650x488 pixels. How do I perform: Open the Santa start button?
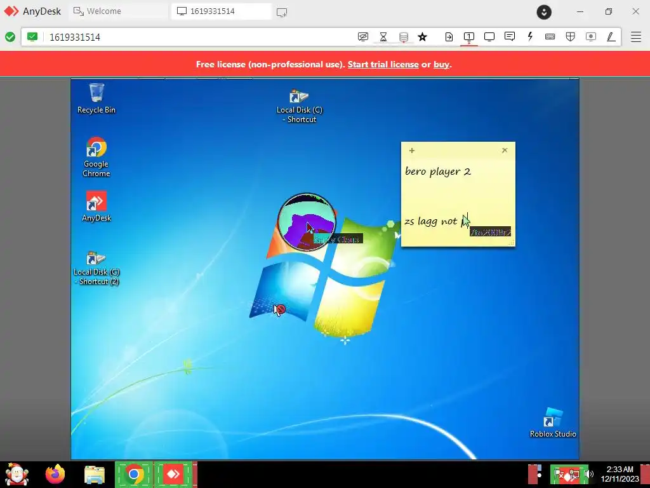(x=17, y=474)
